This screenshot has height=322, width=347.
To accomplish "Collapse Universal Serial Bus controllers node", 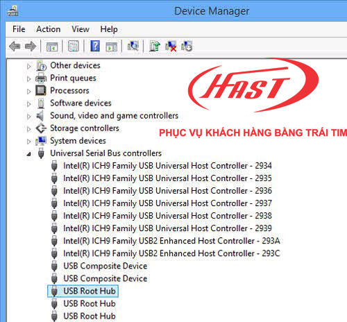I will pyautogui.click(x=28, y=154).
